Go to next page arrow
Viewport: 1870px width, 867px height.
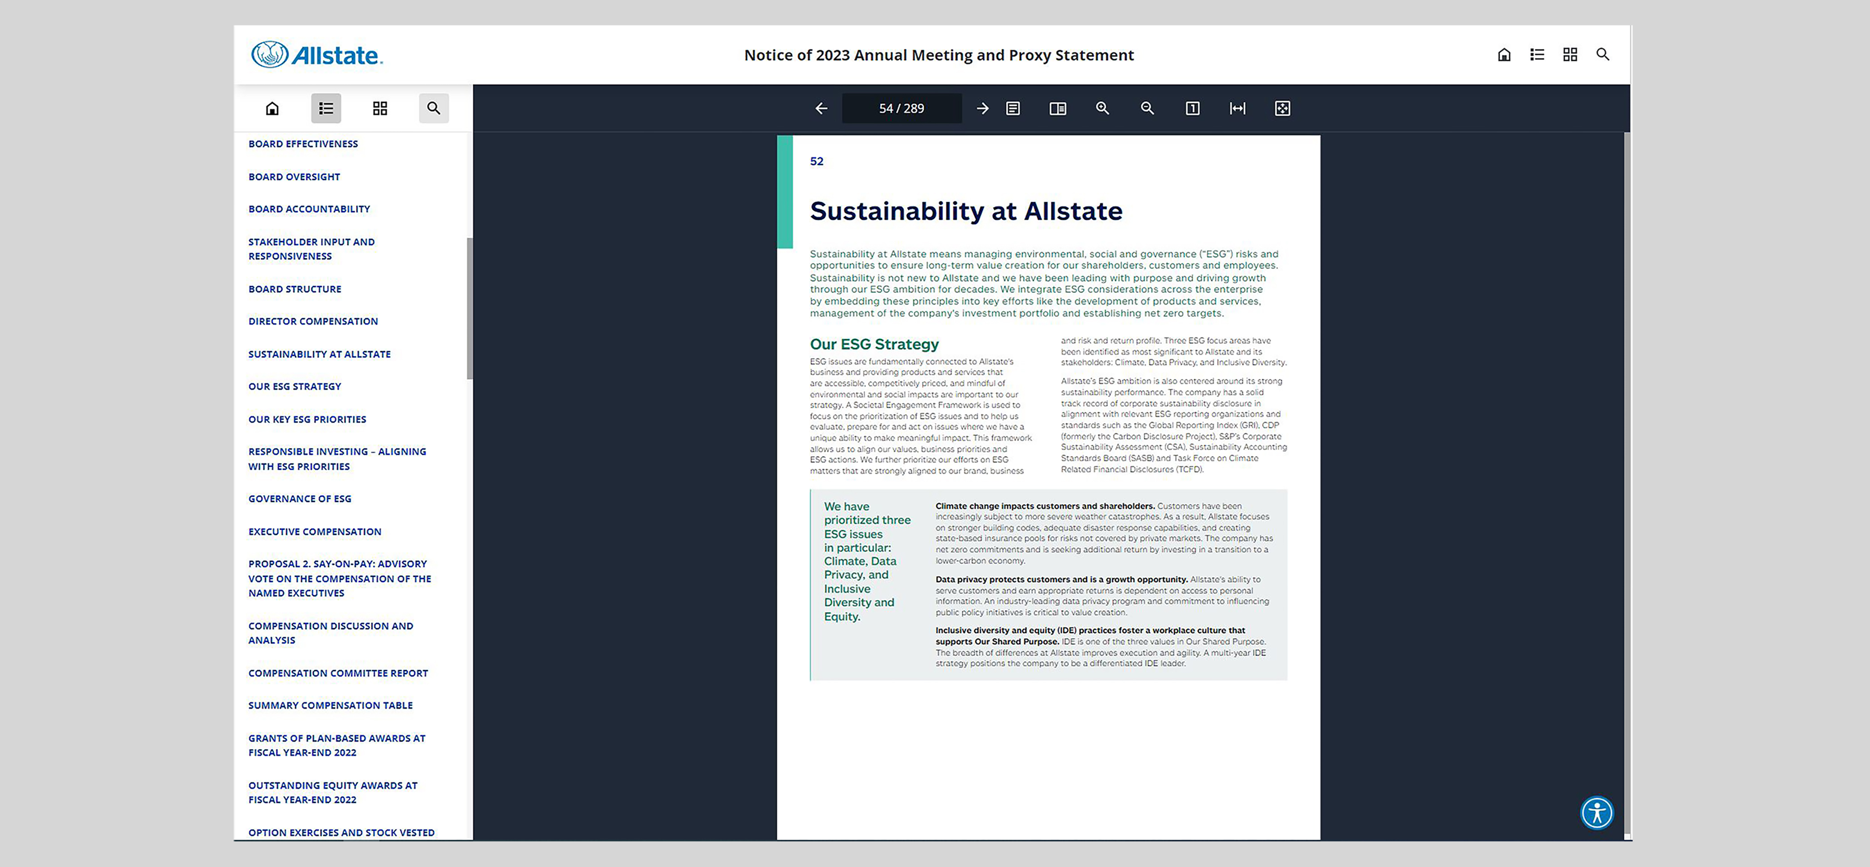[x=982, y=108]
